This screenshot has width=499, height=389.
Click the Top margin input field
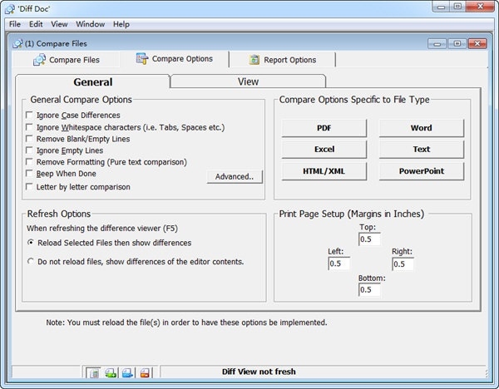click(369, 239)
